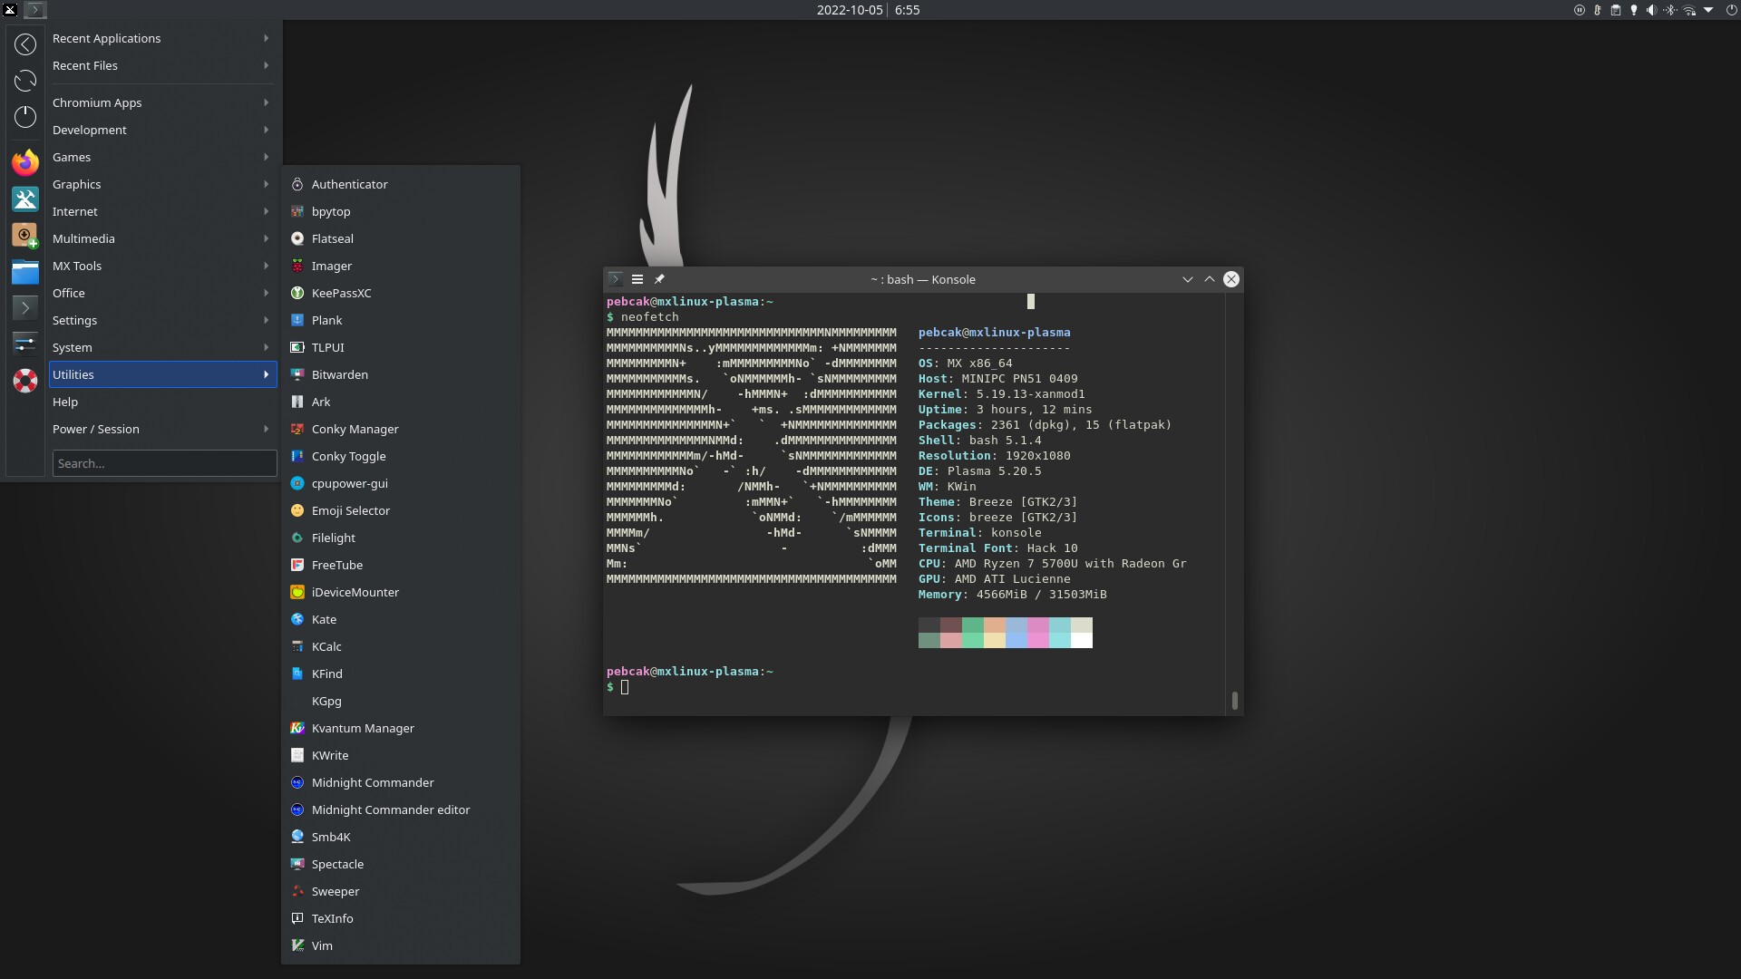Open Spectacle screenshot tool

pyautogui.click(x=401, y=864)
